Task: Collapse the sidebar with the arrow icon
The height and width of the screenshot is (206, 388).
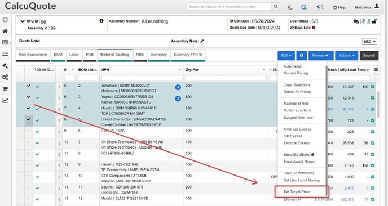Action: [5, 20]
